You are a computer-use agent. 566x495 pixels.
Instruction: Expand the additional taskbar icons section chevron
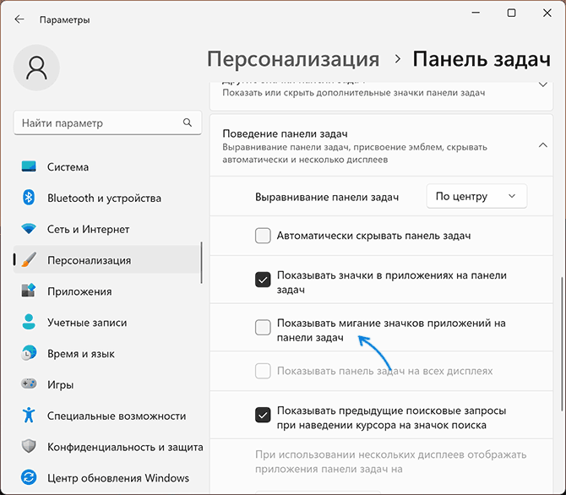point(543,84)
